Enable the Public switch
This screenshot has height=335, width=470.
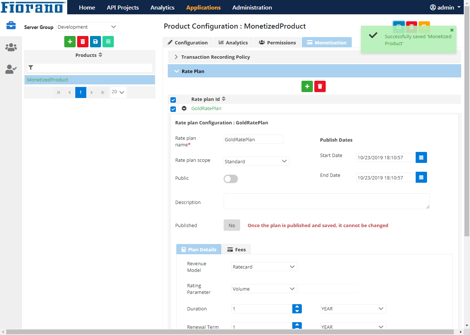[231, 179]
